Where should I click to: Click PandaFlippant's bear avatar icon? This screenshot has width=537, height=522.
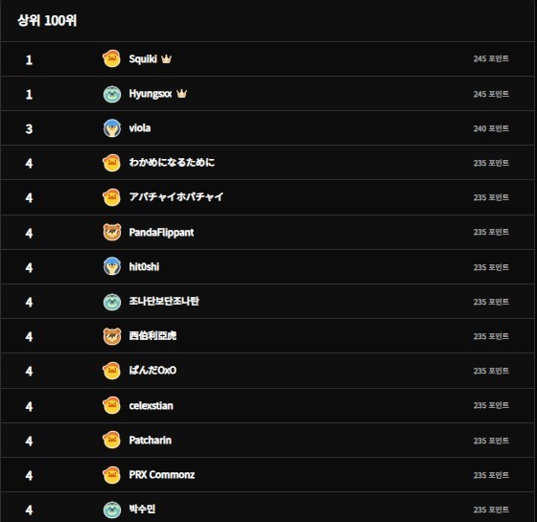point(111,232)
